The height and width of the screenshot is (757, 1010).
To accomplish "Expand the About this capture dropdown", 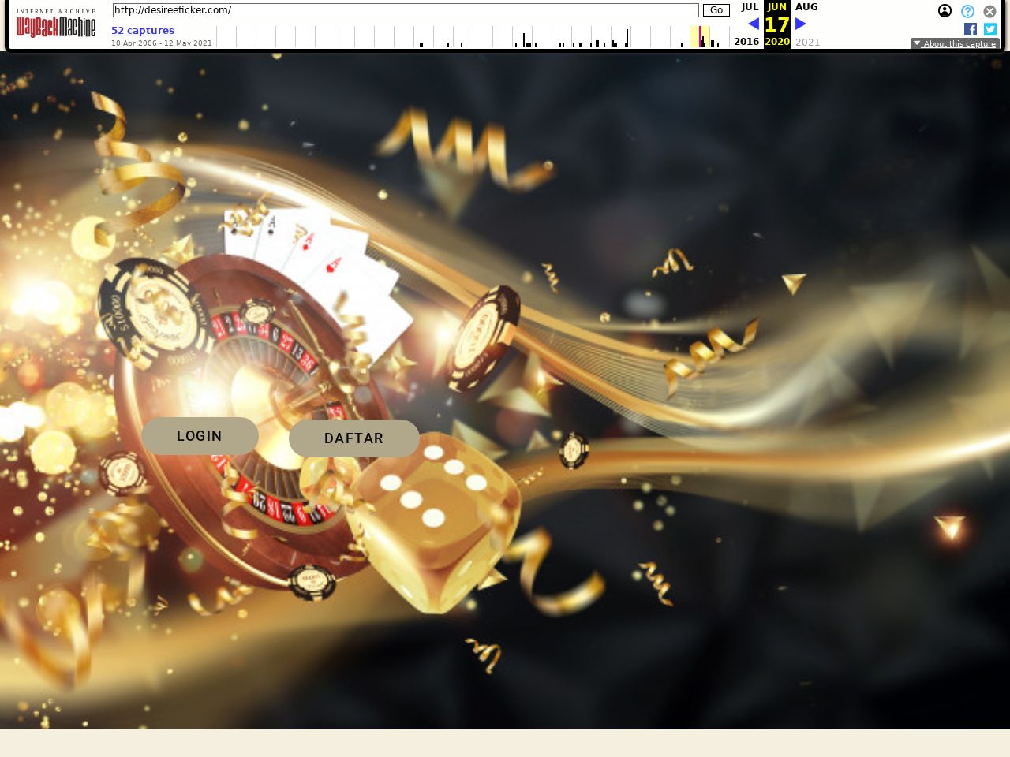I will tap(955, 43).
